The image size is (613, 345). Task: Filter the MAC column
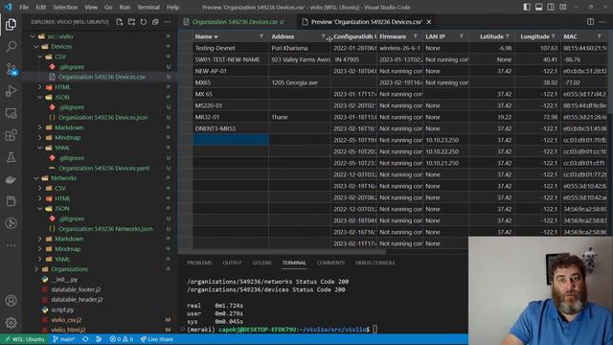(x=600, y=36)
